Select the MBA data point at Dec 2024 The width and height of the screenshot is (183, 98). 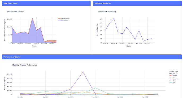[83, 92]
